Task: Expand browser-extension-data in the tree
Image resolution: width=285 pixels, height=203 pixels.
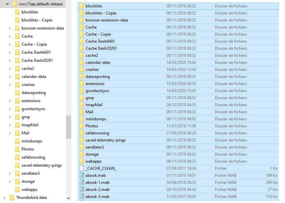Action: point(10,28)
